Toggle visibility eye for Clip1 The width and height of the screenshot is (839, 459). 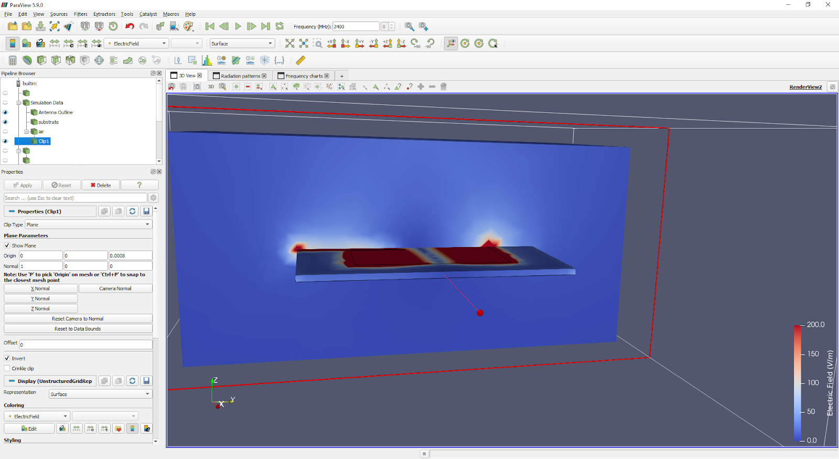pyautogui.click(x=5, y=141)
